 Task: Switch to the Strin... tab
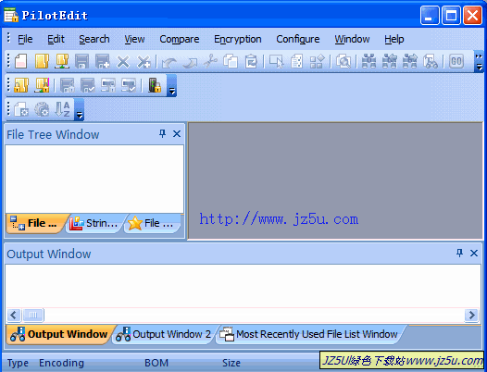[95, 223]
